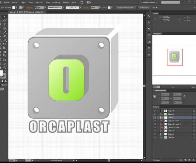Open Affichage menu
This screenshot has height=163, width=196.
(56, 2)
